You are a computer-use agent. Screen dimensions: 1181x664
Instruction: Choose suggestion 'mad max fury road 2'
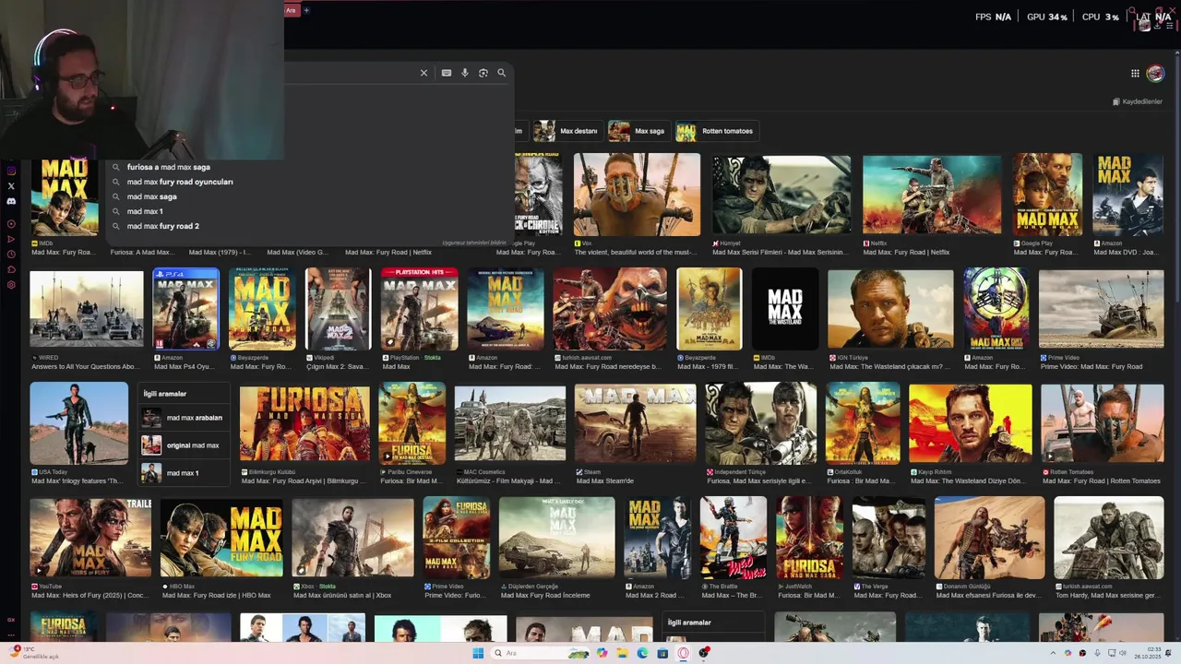tap(162, 226)
